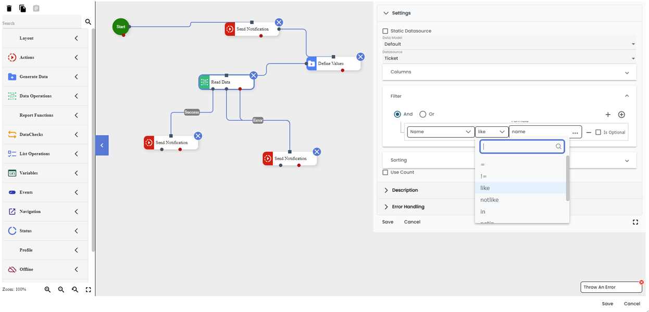Cancel the settings changes
The width and height of the screenshot is (649, 312).
click(x=412, y=222)
